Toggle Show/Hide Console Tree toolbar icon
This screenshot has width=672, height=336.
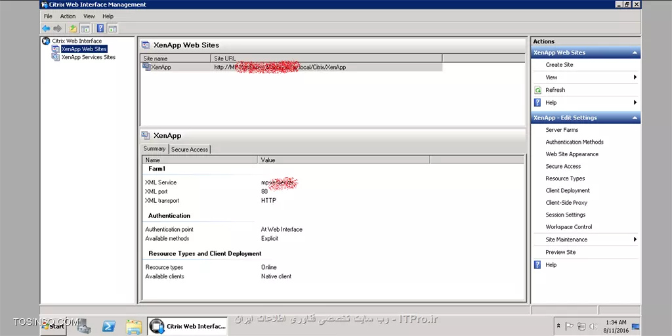coord(85,29)
